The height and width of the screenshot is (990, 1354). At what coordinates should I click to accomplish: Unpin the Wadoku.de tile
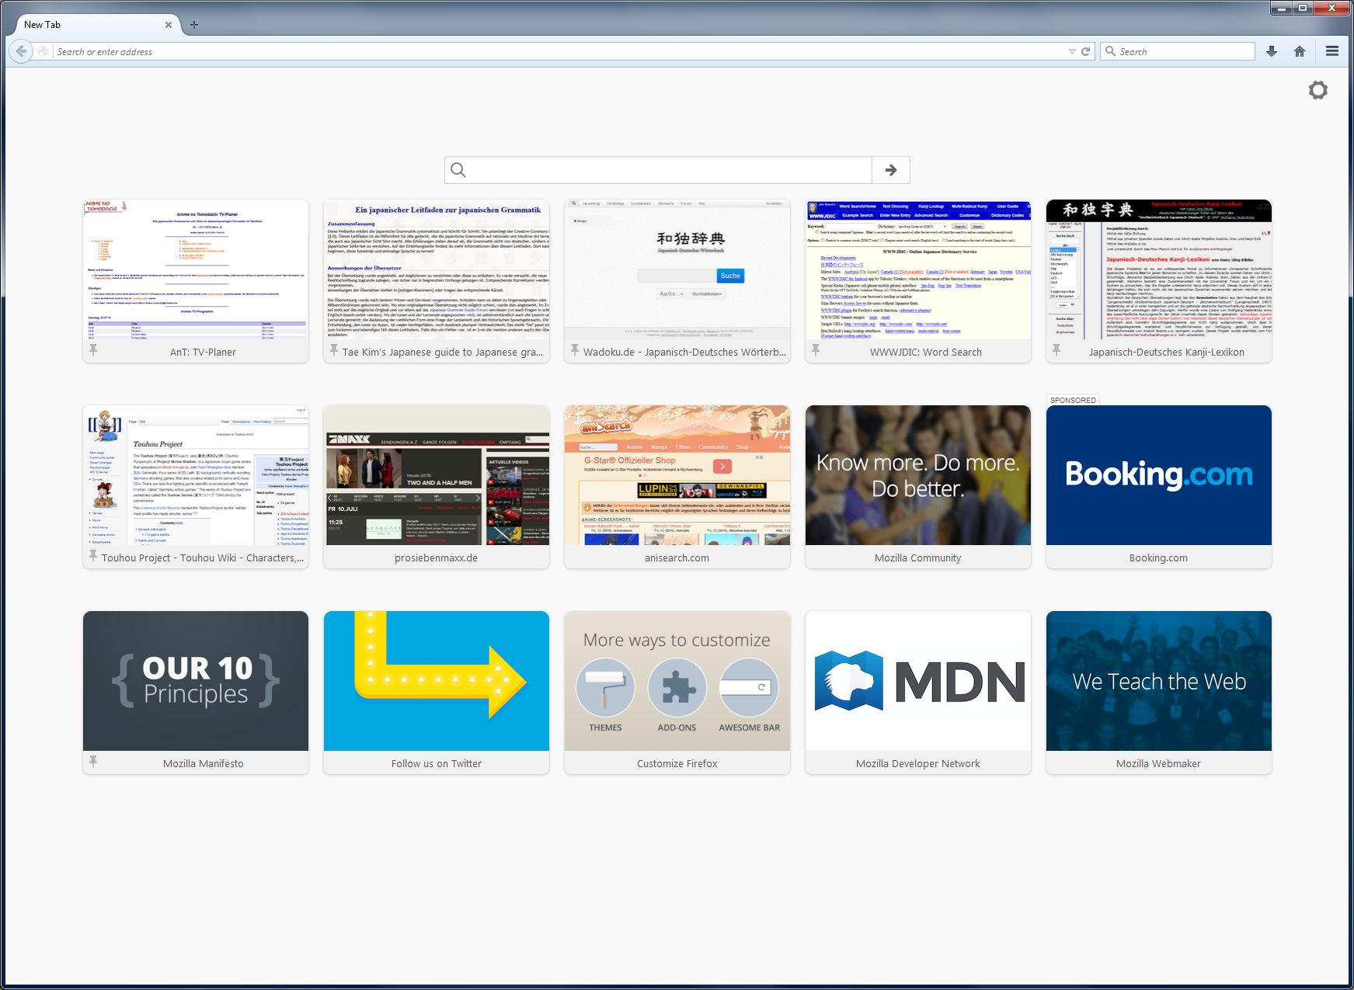pos(575,351)
